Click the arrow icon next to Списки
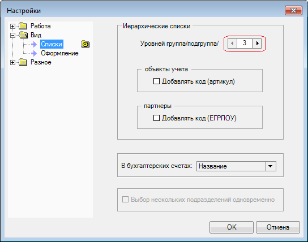This screenshot has height=242, width=308. click(x=34, y=44)
